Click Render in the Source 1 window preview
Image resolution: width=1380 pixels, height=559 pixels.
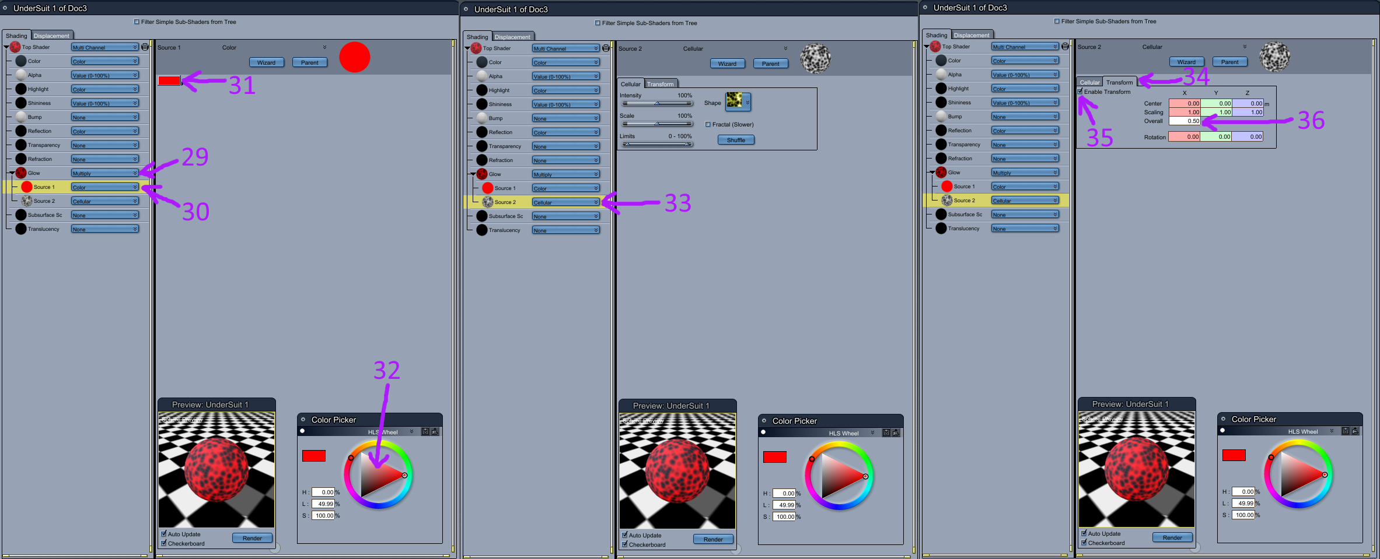coord(252,538)
